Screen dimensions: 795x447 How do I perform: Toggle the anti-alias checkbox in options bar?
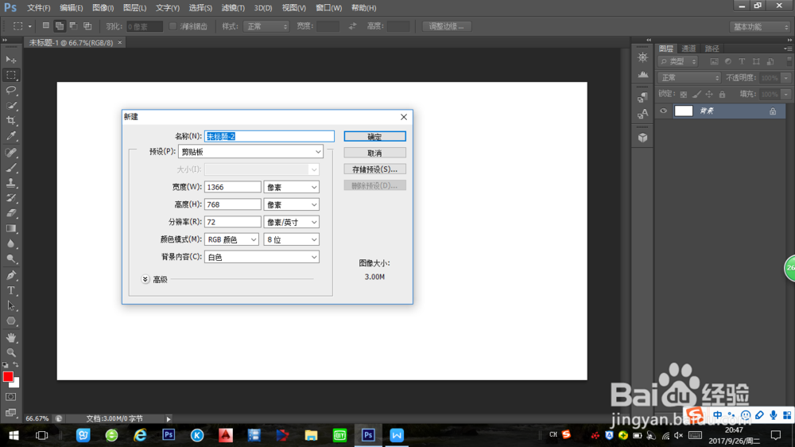point(173,26)
